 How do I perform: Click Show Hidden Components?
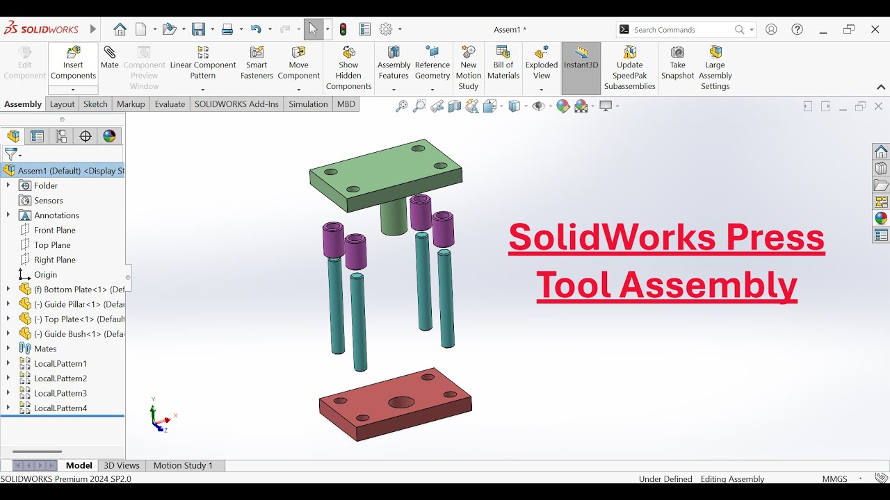tap(349, 68)
